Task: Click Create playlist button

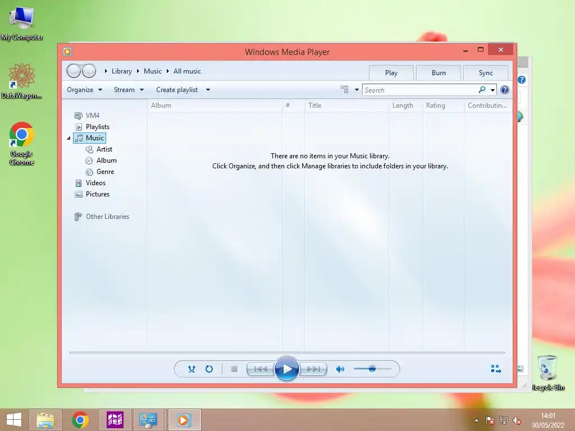Action: [x=177, y=90]
